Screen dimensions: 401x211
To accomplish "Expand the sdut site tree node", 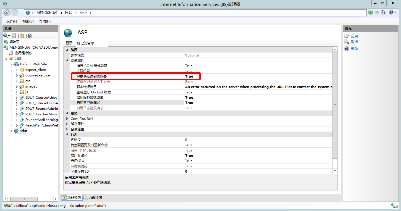I will click(11, 131).
